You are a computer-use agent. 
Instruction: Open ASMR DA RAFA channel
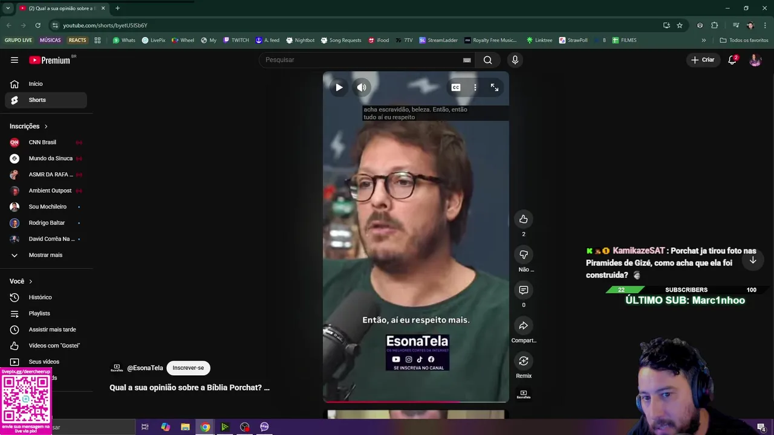[46, 175]
